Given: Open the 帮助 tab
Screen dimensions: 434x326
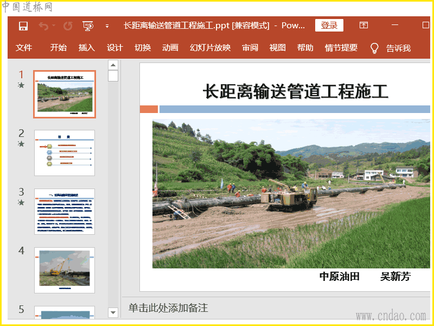Looking at the screenshot, I should coord(305,48).
